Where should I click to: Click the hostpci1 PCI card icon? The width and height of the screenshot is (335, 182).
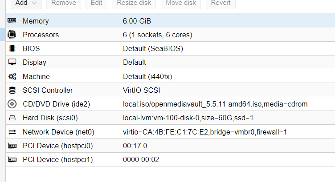[x=12, y=159]
